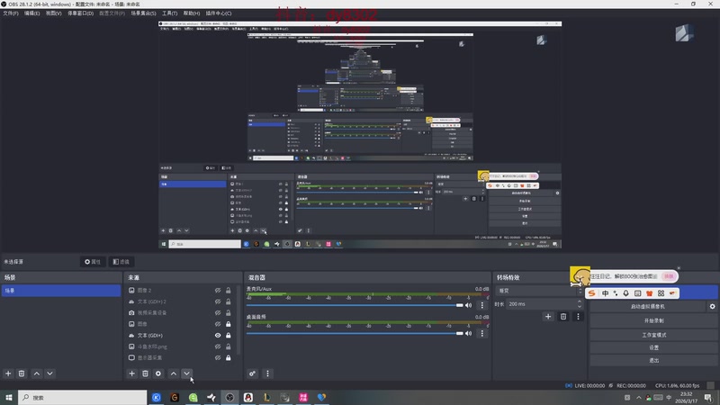Screen dimensions: 720x405
Task: Toggle the lock on 图像 source
Action: click(229, 324)
